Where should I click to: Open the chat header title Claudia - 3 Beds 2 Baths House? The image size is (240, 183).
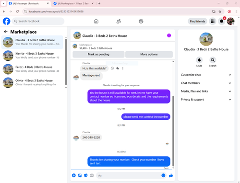[x=105, y=36]
